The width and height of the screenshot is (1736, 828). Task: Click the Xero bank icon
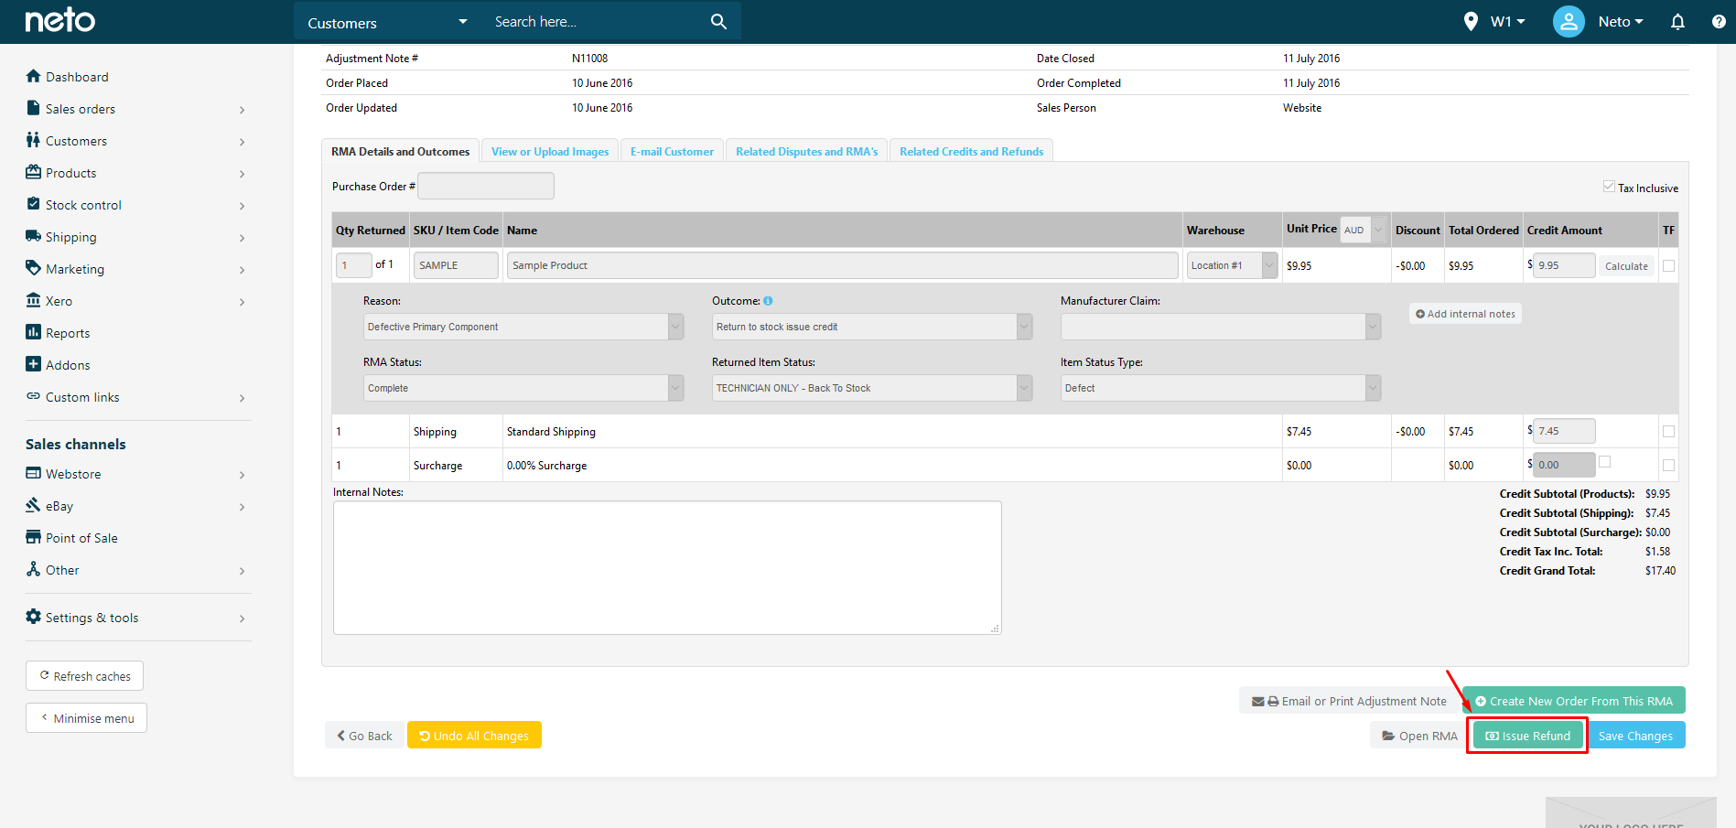(x=34, y=300)
